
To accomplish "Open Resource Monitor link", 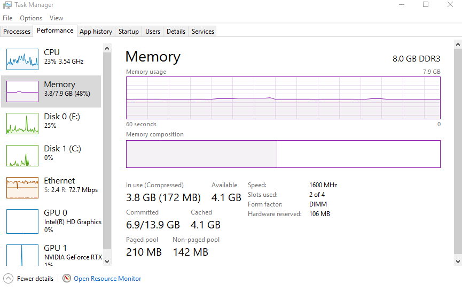I will (x=107, y=279).
